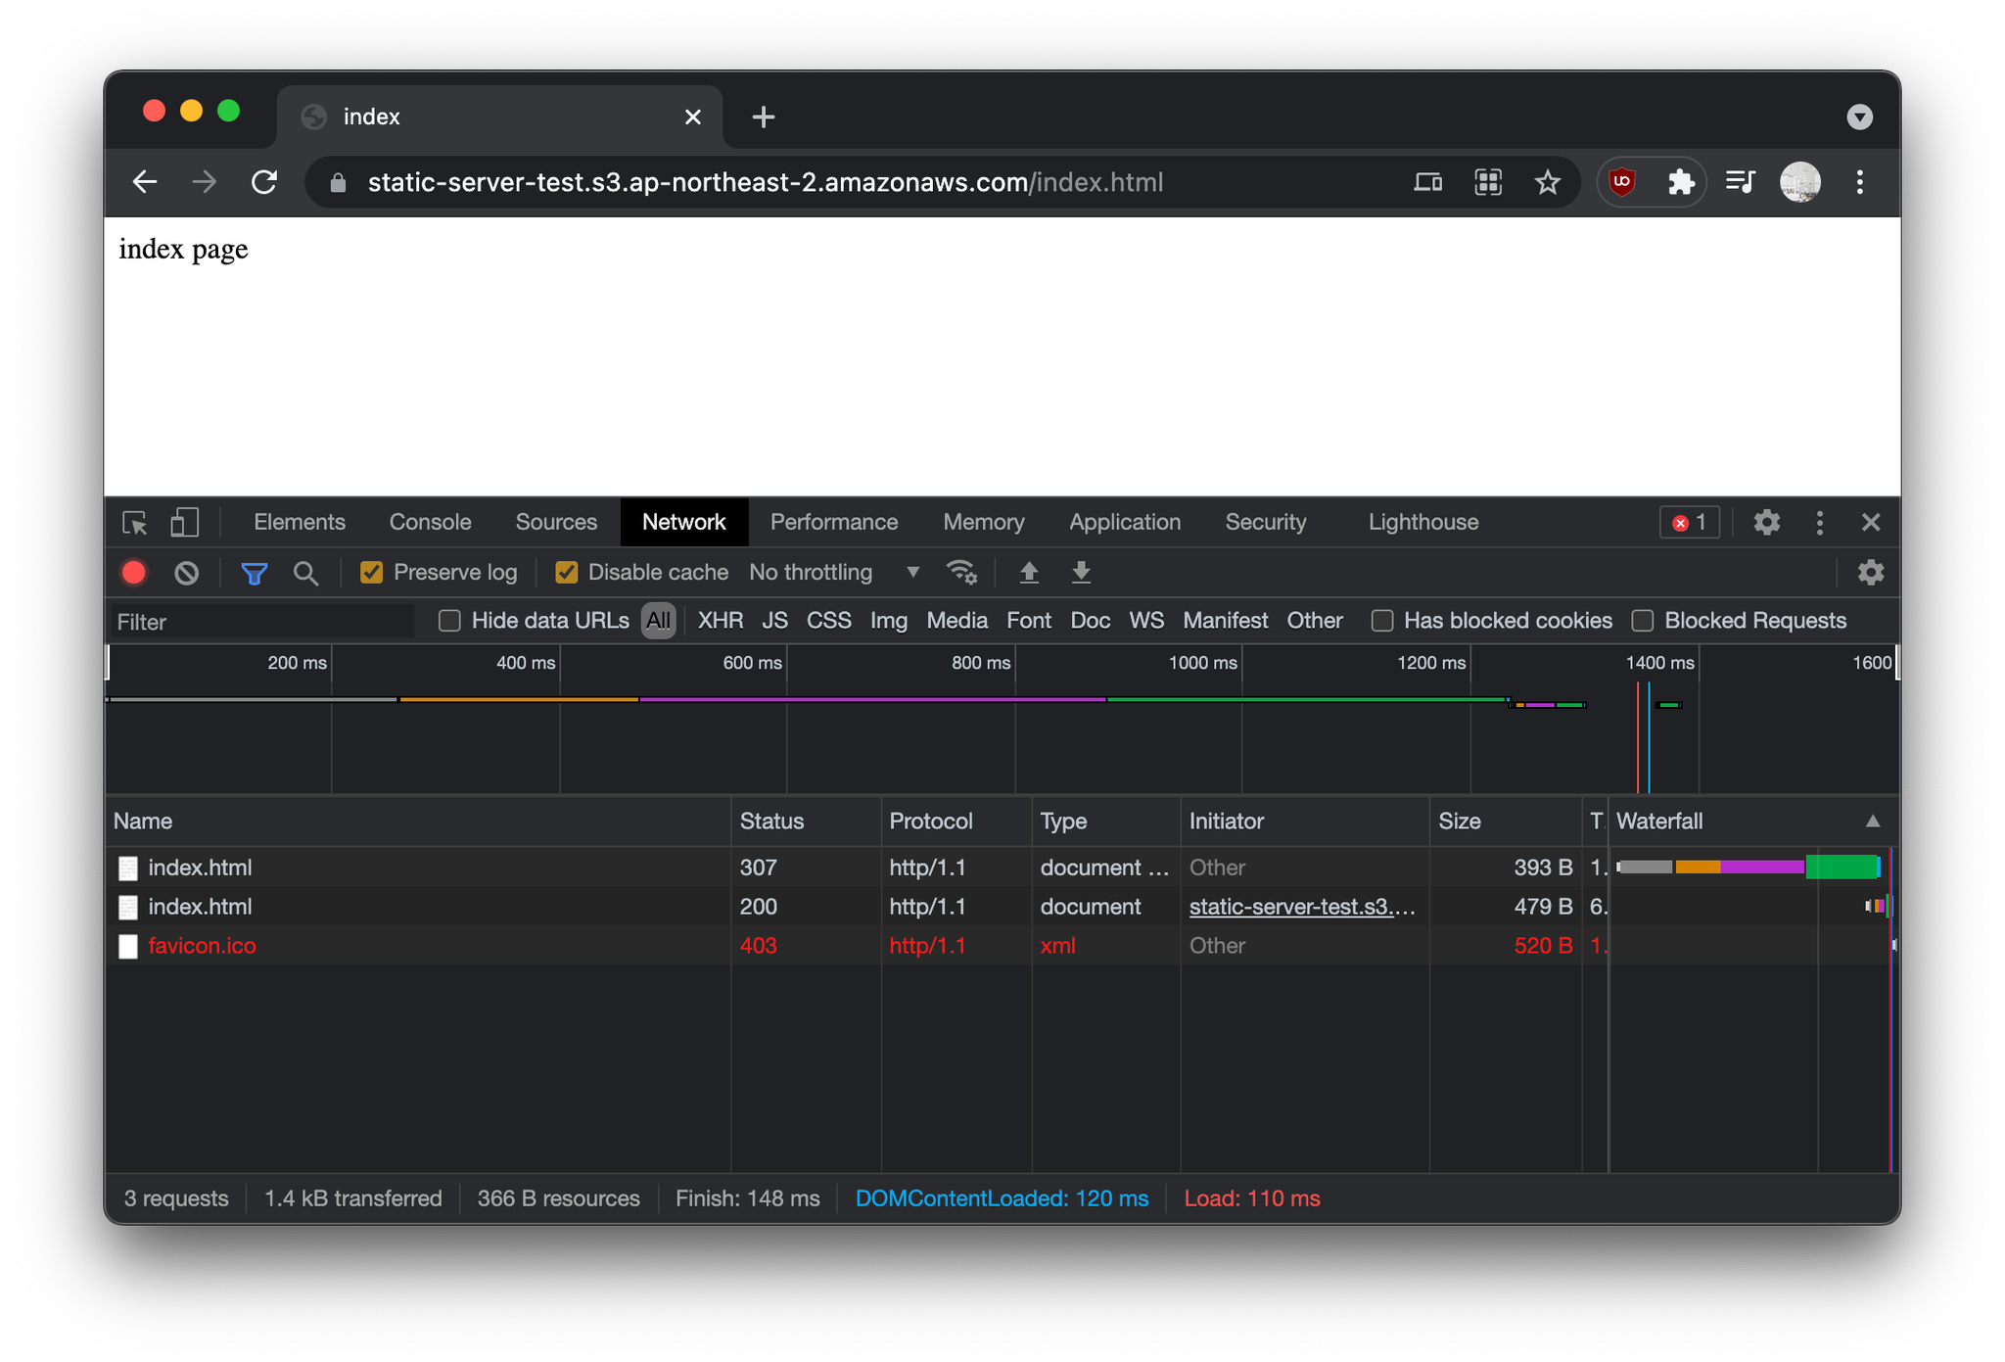The height and width of the screenshot is (1362, 2005).
Task: Click the Waterfall column sort arrow
Action: (1873, 821)
